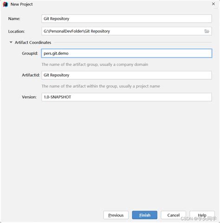Screen dimensions: 220x223
Task: Open the Help button
Action: (x=202, y=215)
